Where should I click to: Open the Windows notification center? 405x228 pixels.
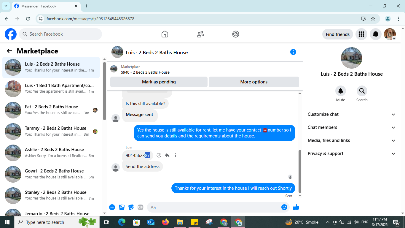pos(396,222)
